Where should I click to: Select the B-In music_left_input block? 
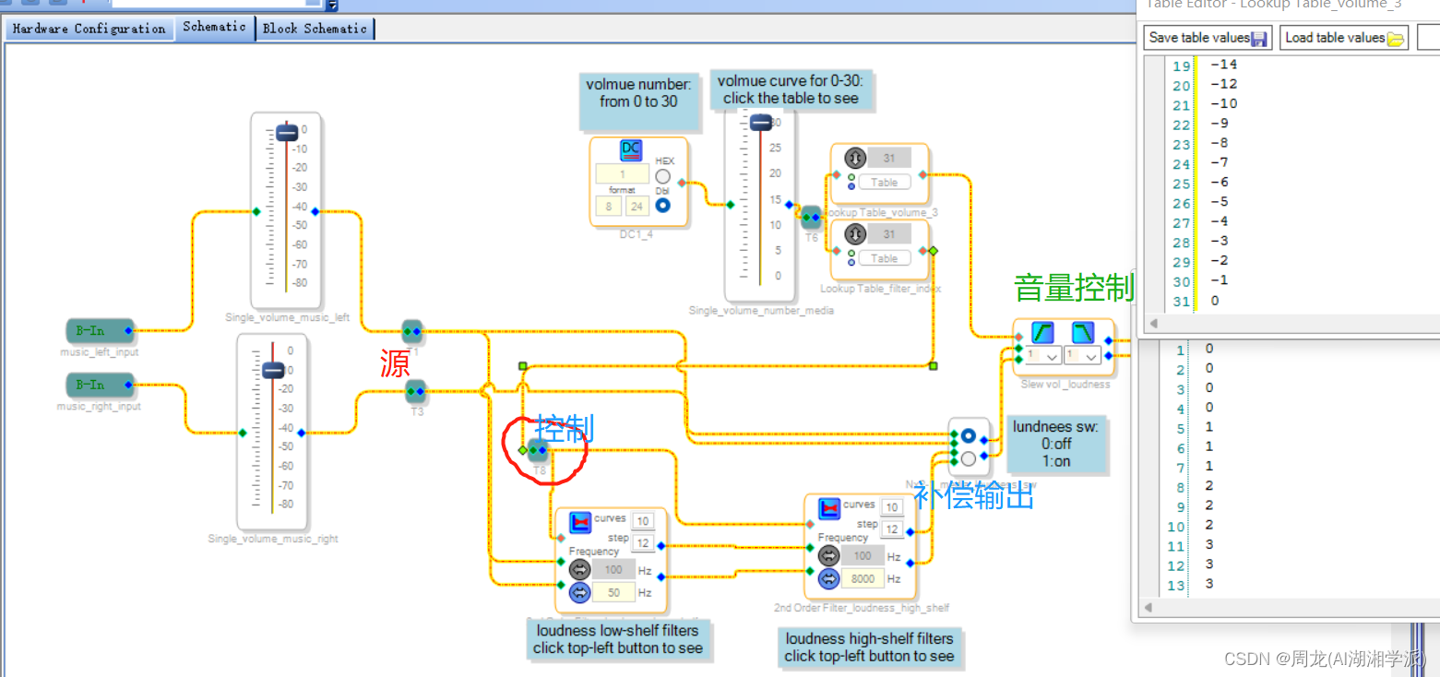tap(100, 330)
